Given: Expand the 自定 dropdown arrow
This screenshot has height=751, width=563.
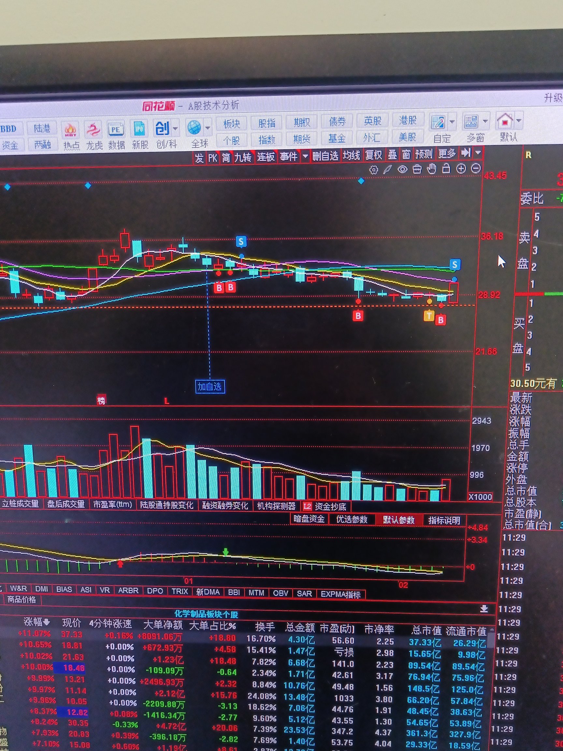Looking at the screenshot, I should (x=452, y=122).
